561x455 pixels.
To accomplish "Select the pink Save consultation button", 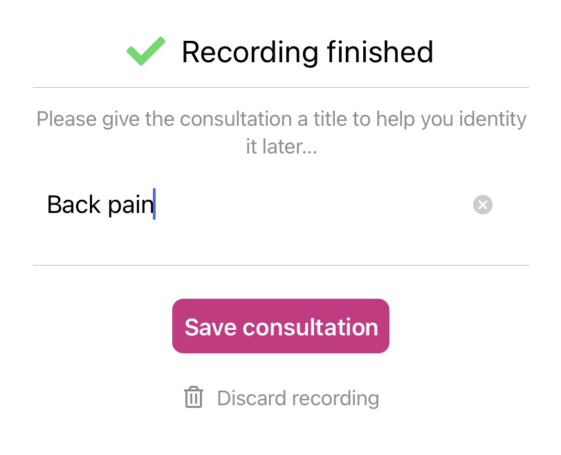I will [281, 326].
